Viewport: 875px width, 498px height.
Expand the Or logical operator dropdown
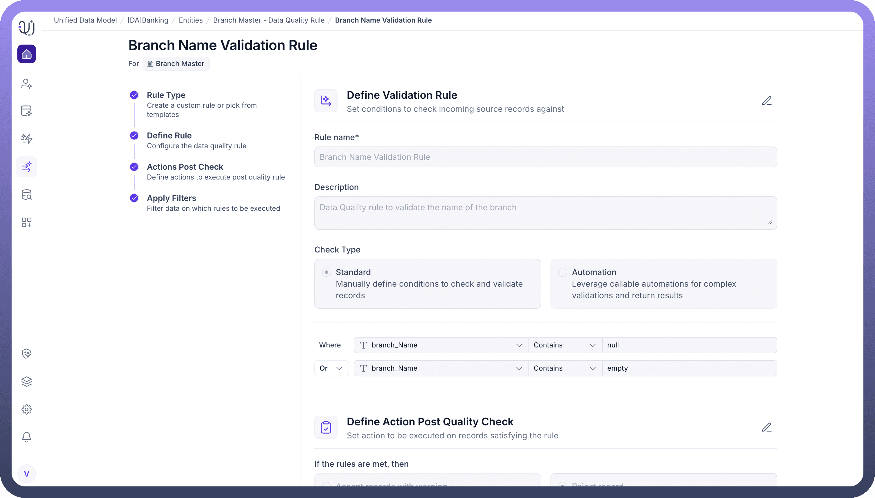[331, 368]
